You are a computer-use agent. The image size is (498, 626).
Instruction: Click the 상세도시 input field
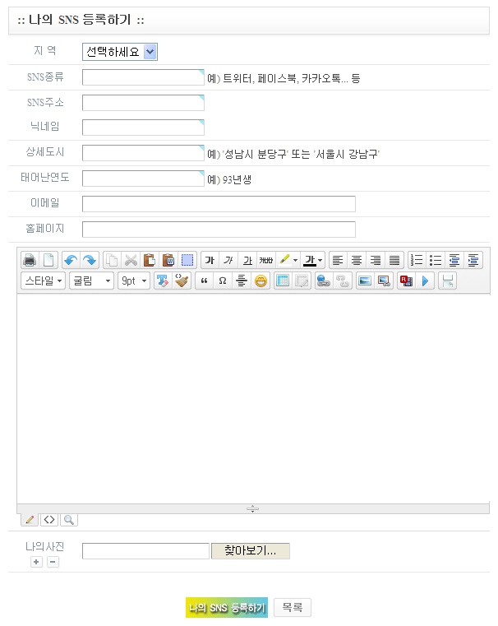143,153
